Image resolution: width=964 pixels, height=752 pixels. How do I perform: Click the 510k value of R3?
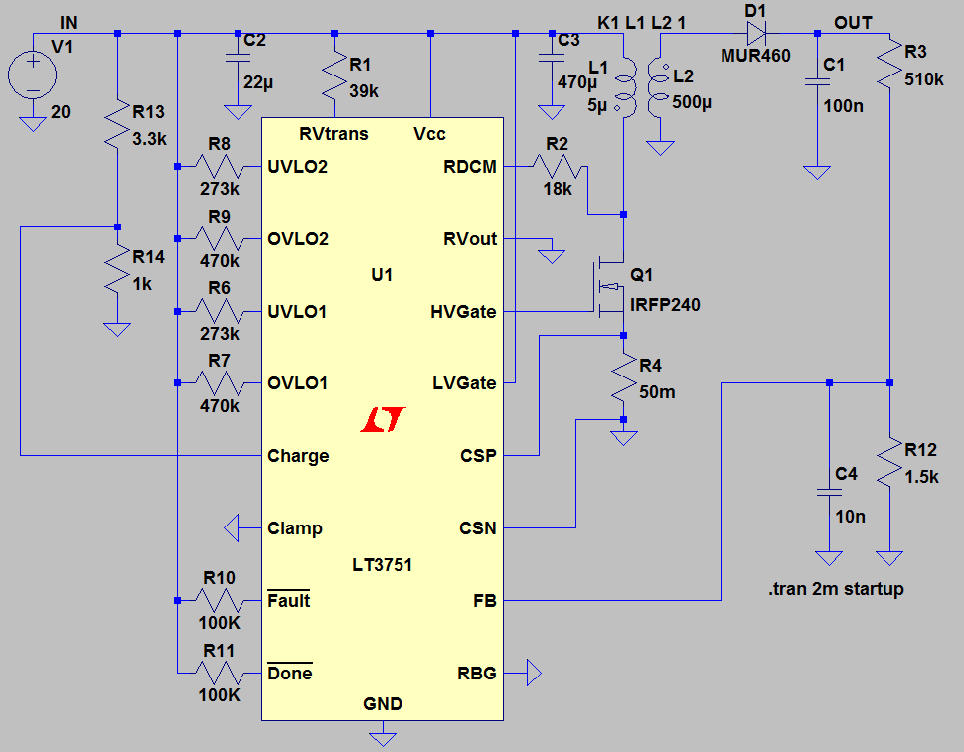coord(924,79)
